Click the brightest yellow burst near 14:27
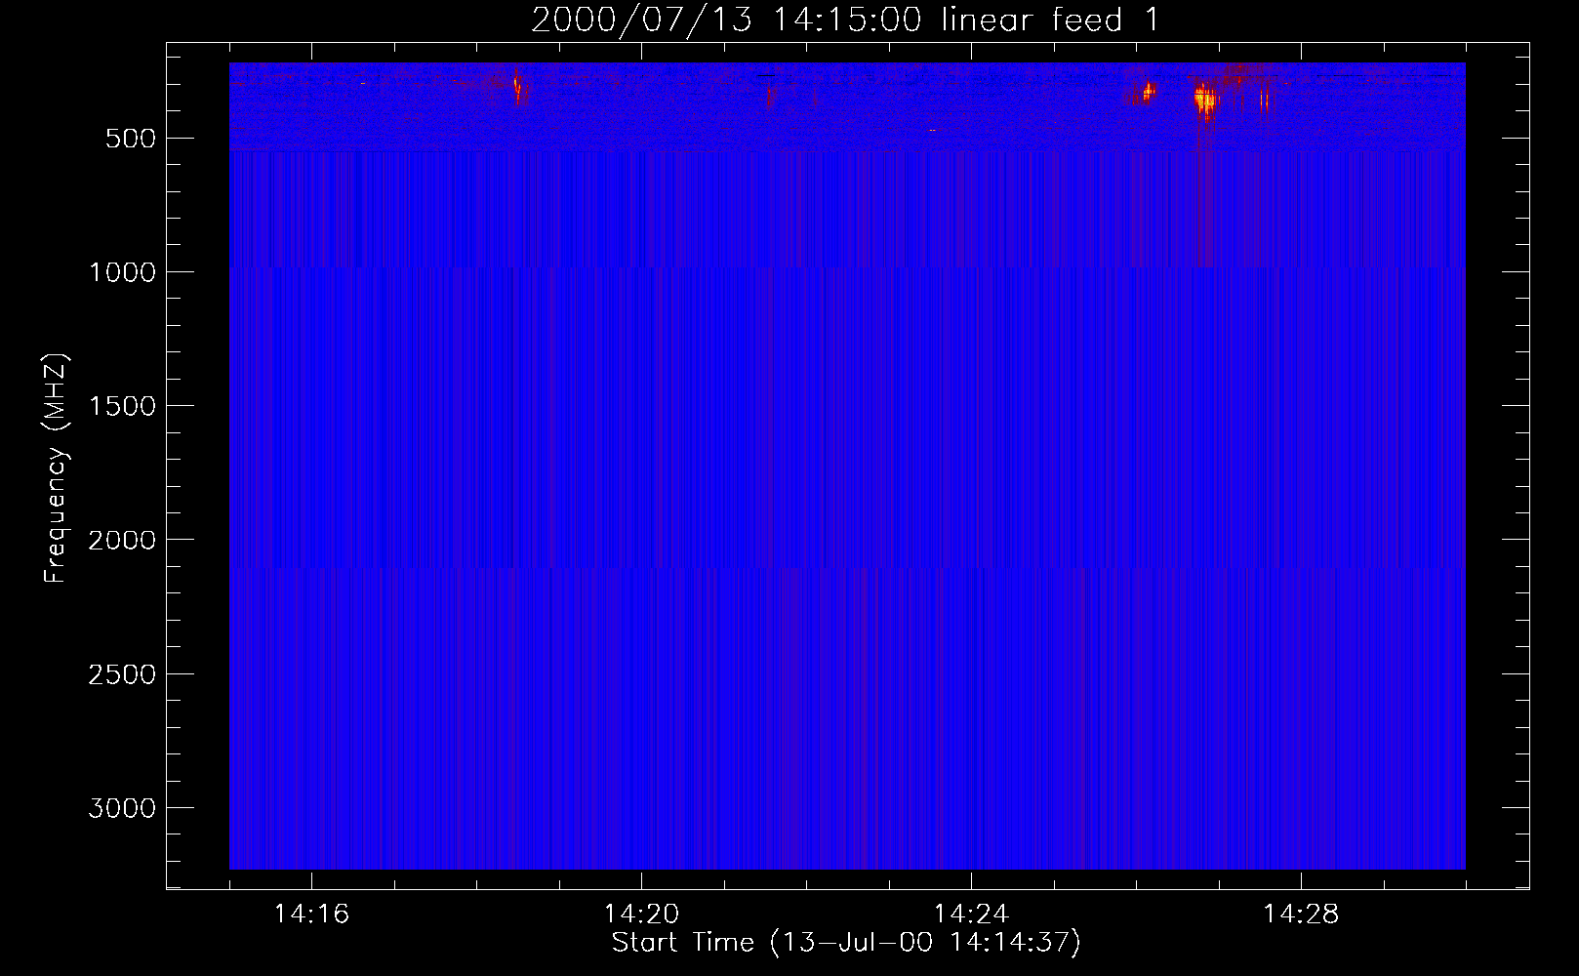The width and height of the screenshot is (1579, 976). [x=1206, y=99]
